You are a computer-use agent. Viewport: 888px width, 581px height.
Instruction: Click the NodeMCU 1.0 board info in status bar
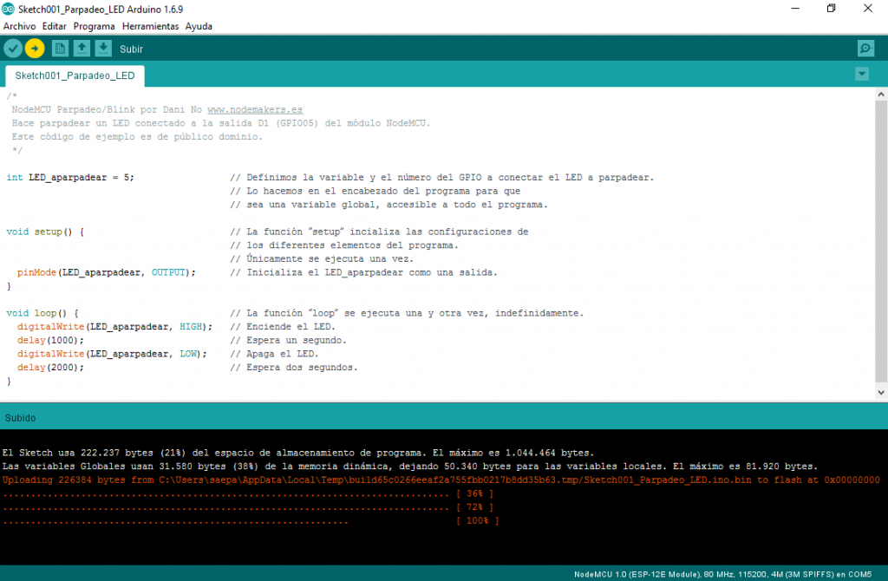722,574
